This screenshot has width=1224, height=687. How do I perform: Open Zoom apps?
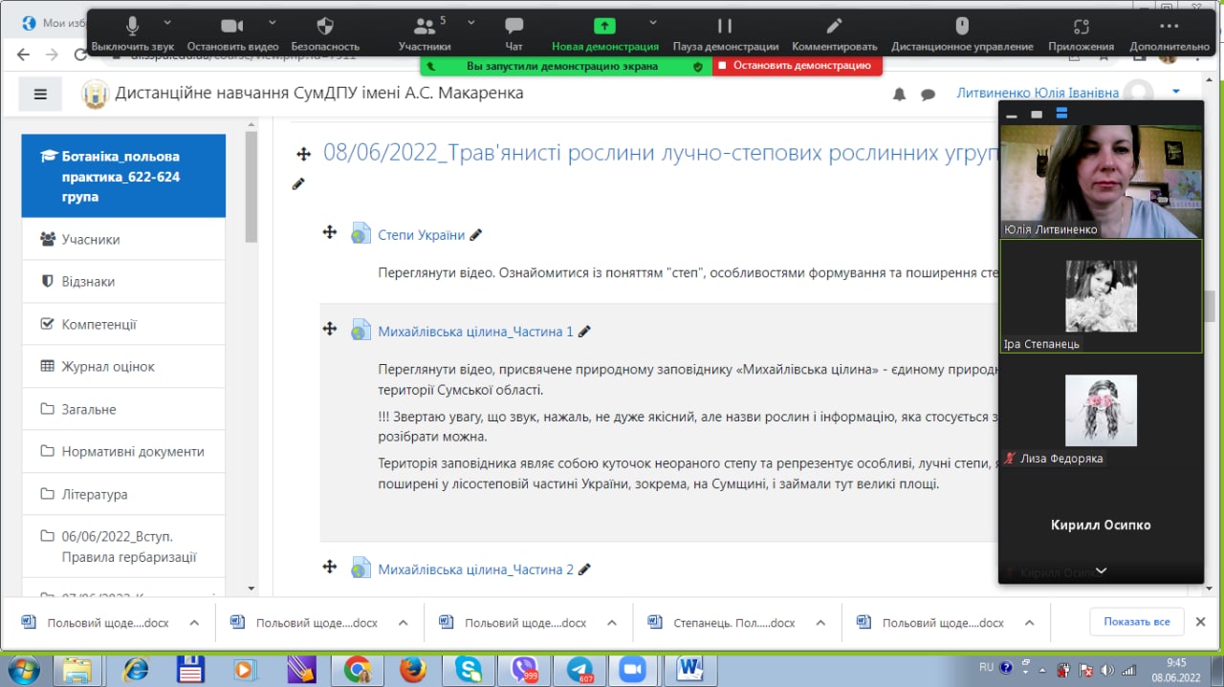(1081, 32)
